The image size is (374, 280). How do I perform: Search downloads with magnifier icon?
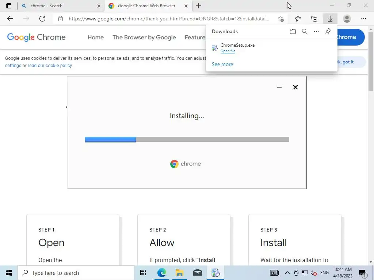305,31
